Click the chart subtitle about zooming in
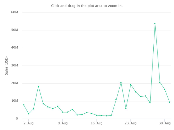 (87, 6)
